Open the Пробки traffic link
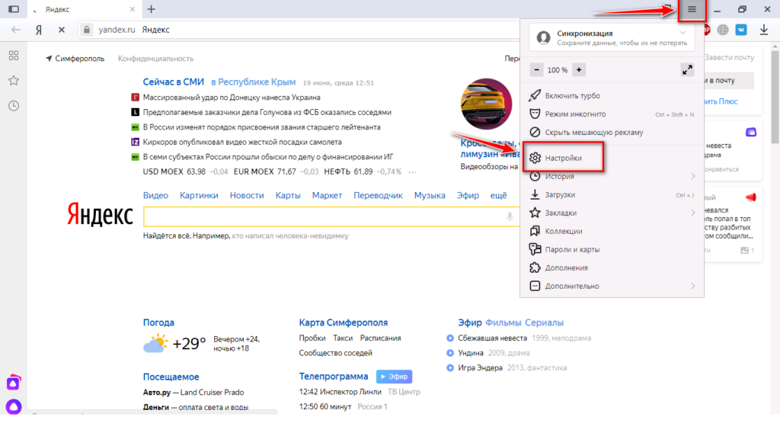780x439 pixels. [x=312, y=338]
